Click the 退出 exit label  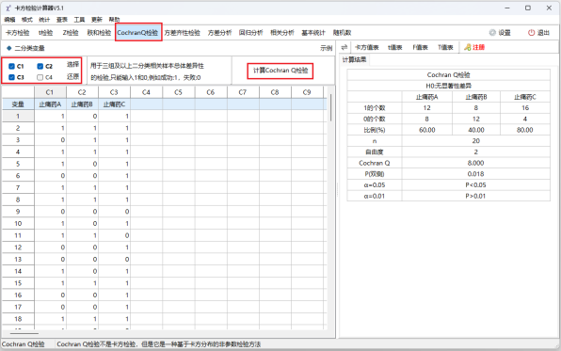pyautogui.click(x=543, y=33)
